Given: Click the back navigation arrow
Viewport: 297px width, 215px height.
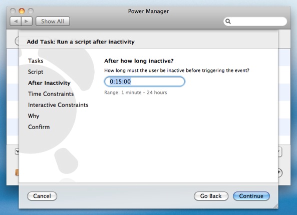Looking at the screenshot, I should [x=16, y=21].
